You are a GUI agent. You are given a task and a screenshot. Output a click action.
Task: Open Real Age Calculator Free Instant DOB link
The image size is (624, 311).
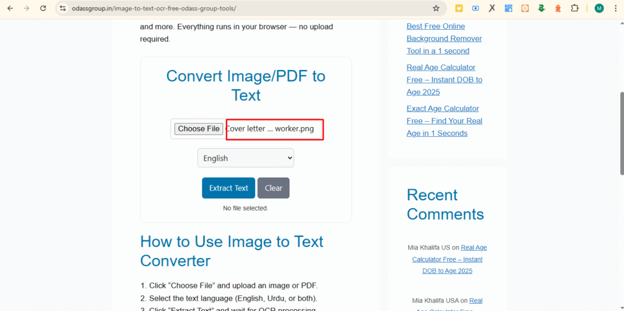[x=444, y=80]
